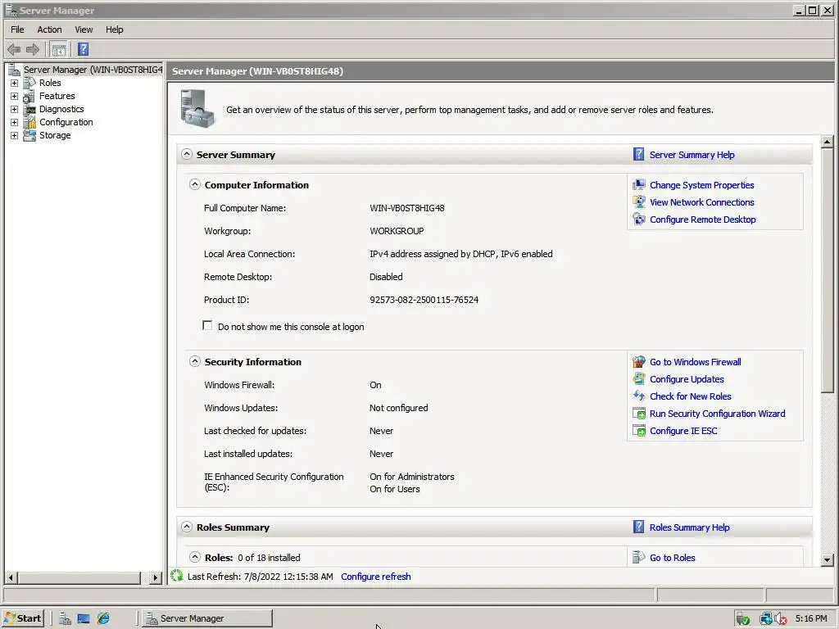This screenshot has width=839, height=629.
Task: Click the vertical scrollbar down arrow
Action: point(827,560)
